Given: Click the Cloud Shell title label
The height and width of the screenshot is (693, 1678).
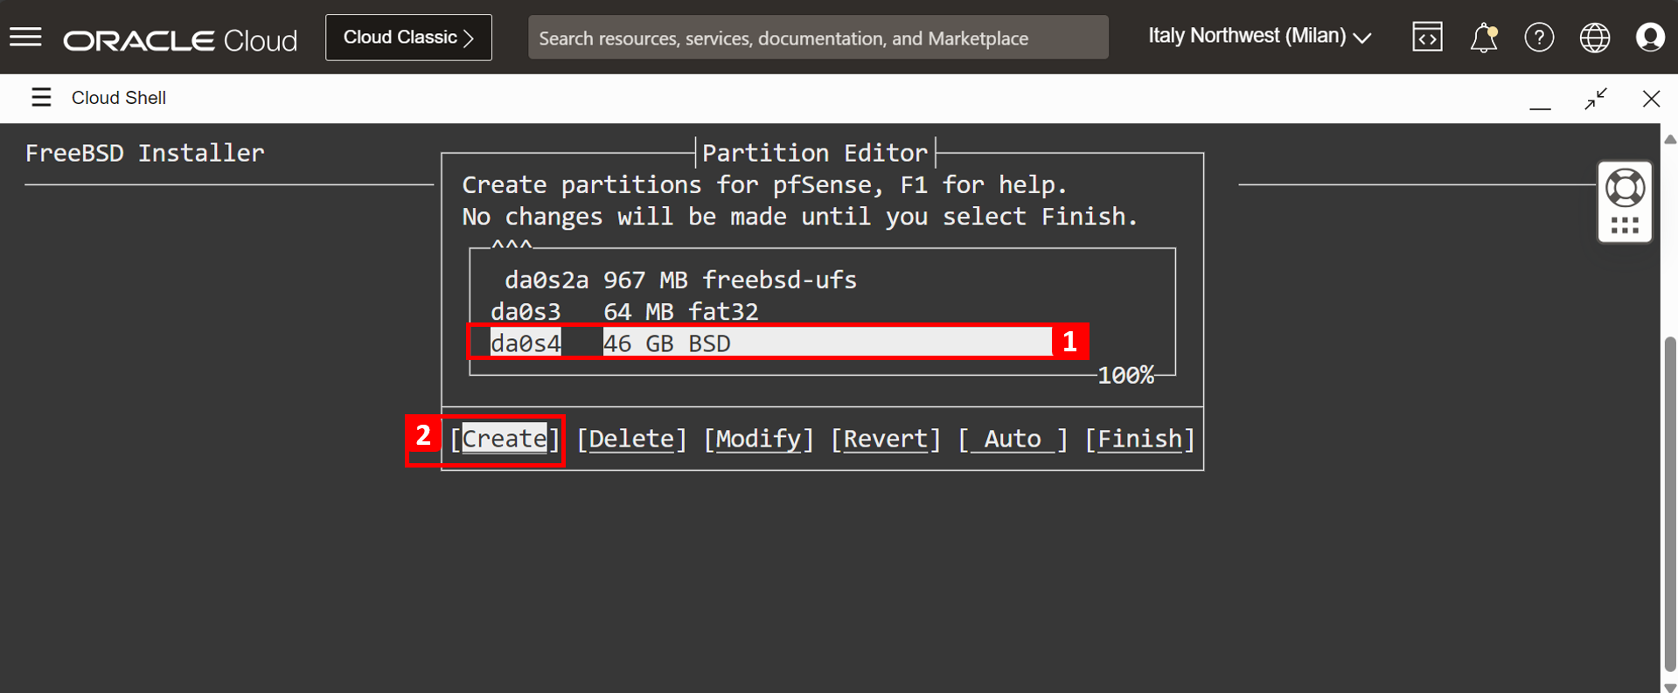Looking at the screenshot, I should [x=119, y=98].
